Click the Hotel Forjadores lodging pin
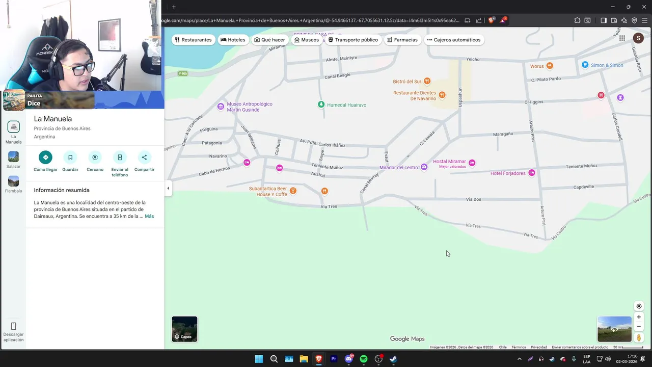The width and height of the screenshot is (652, 367). (x=532, y=173)
